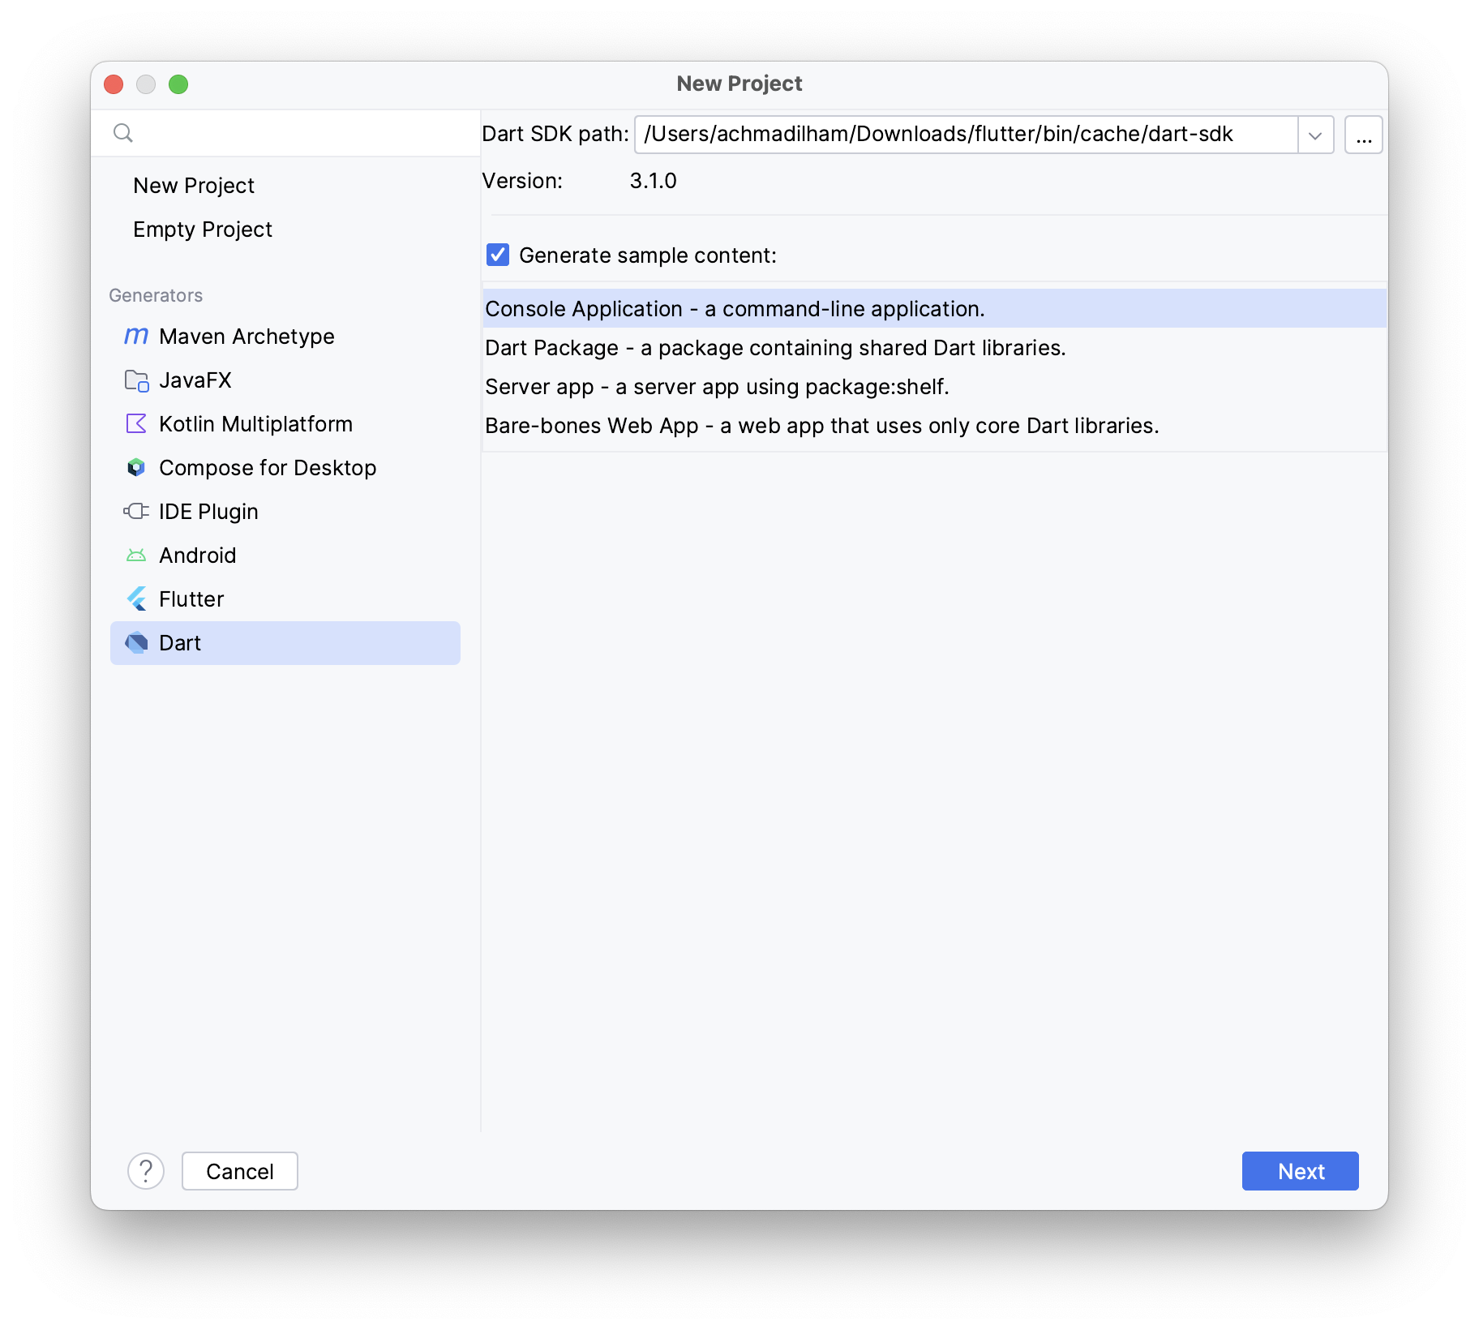Choose the Flutter generator

285,598
